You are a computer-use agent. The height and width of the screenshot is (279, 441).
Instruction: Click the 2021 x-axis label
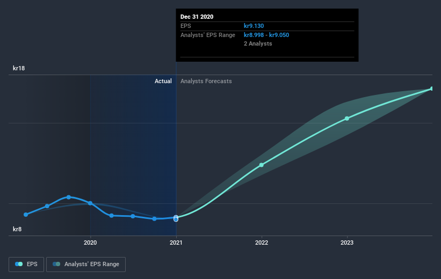click(176, 243)
